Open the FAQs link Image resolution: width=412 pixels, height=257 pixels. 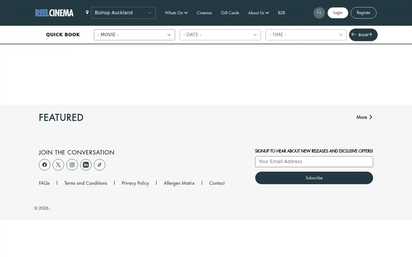pos(44,183)
